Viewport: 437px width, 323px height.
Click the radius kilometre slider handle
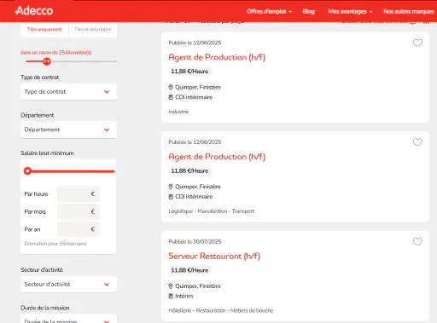(47, 61)
